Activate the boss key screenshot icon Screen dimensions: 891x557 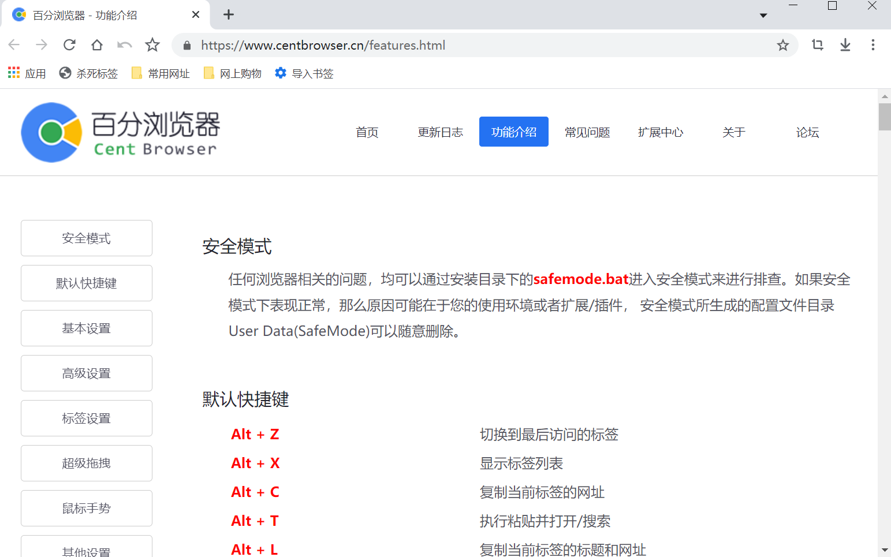[x=817, y=44]
